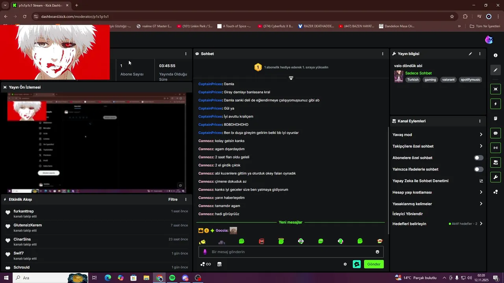
Task: Toggle the notes document icon in sidebar
Action: (x=495, y=118)
